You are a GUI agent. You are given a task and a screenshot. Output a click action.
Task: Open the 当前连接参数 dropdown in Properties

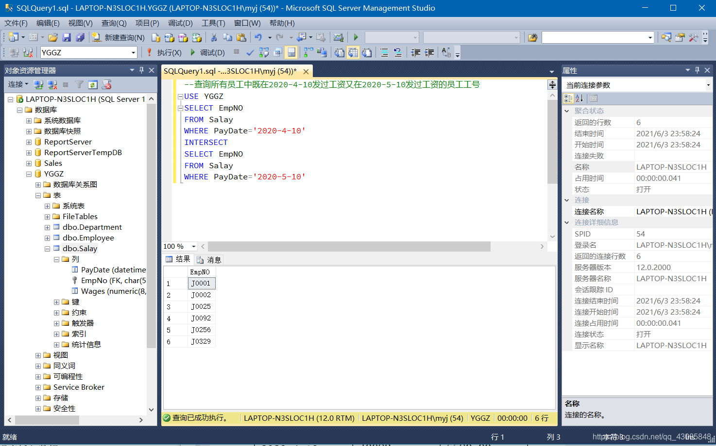[708, 85]
